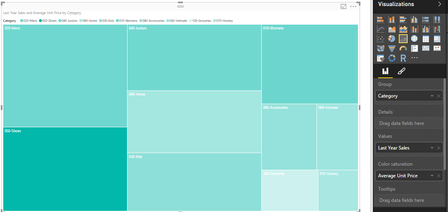Select the 060-Intimate treemap tile
Viewport: 448px width, 212px height.
click(337, 137)
